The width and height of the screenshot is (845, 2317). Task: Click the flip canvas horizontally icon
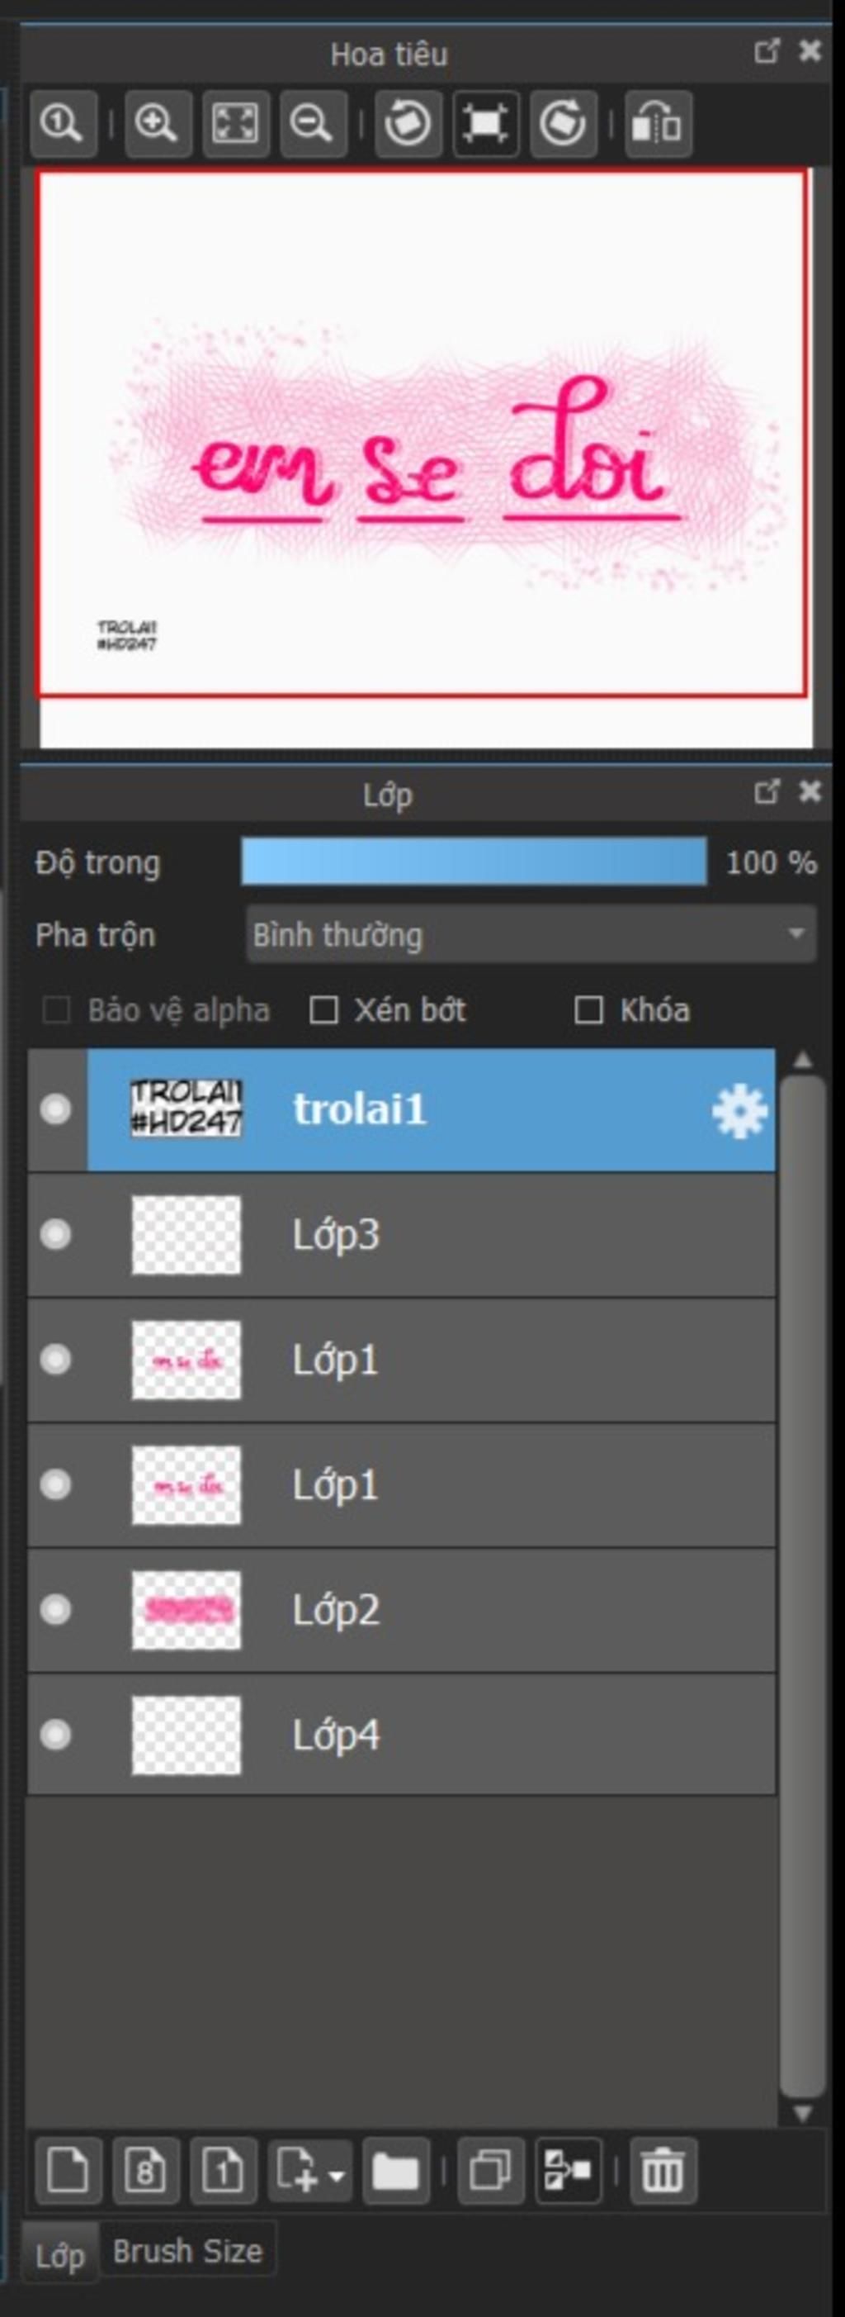[x=659, y=123]
